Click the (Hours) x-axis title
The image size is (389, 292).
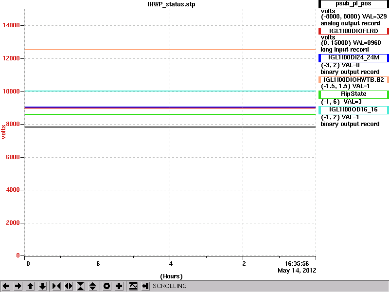(171, 276)
